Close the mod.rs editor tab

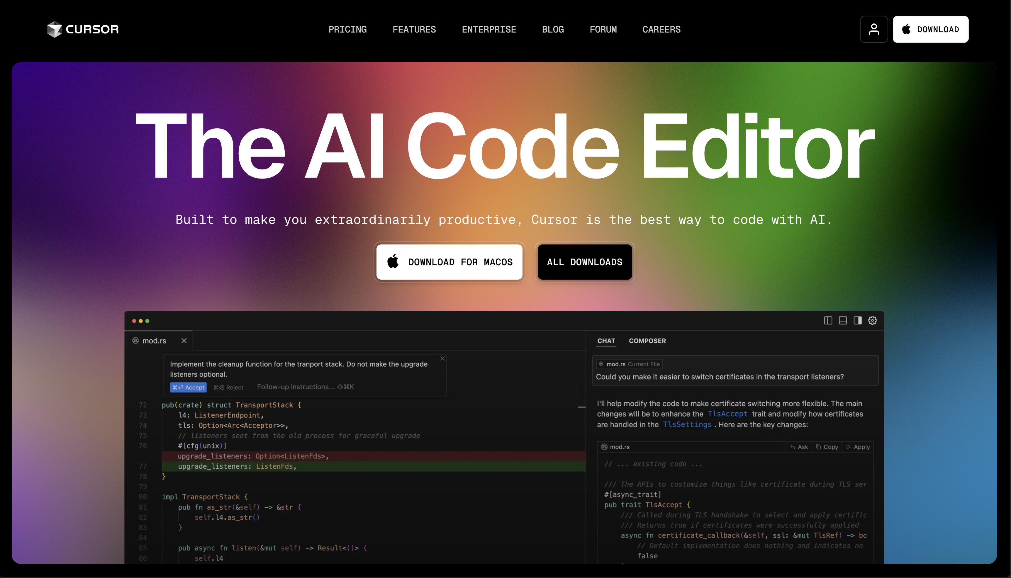pyautogui.click(x=184, y=341)
